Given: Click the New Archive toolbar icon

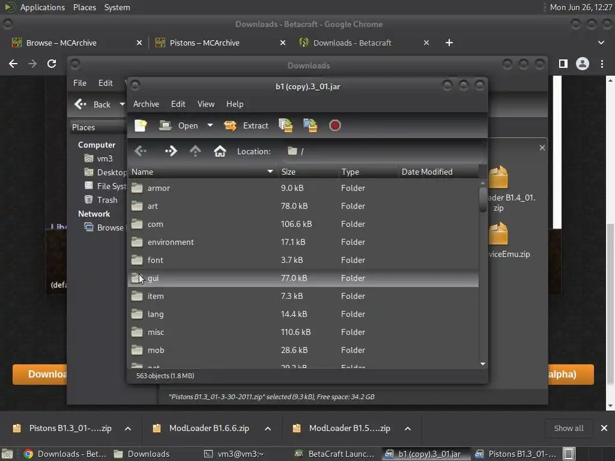Looking at the screenshot, I should pyautogui.click(x=141, y=125).
